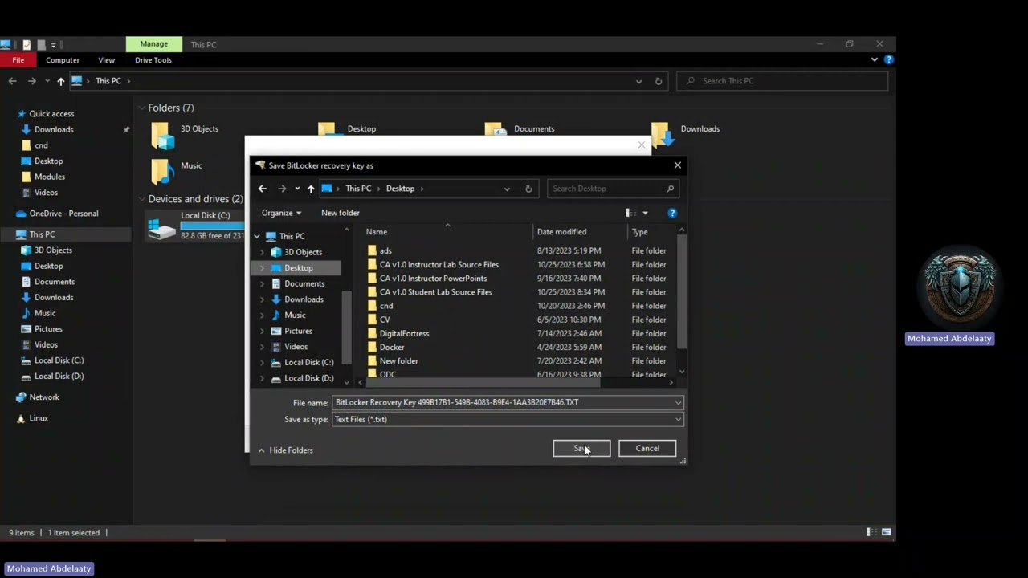
Task: Edit the File name field
Action: coord(502,402)
